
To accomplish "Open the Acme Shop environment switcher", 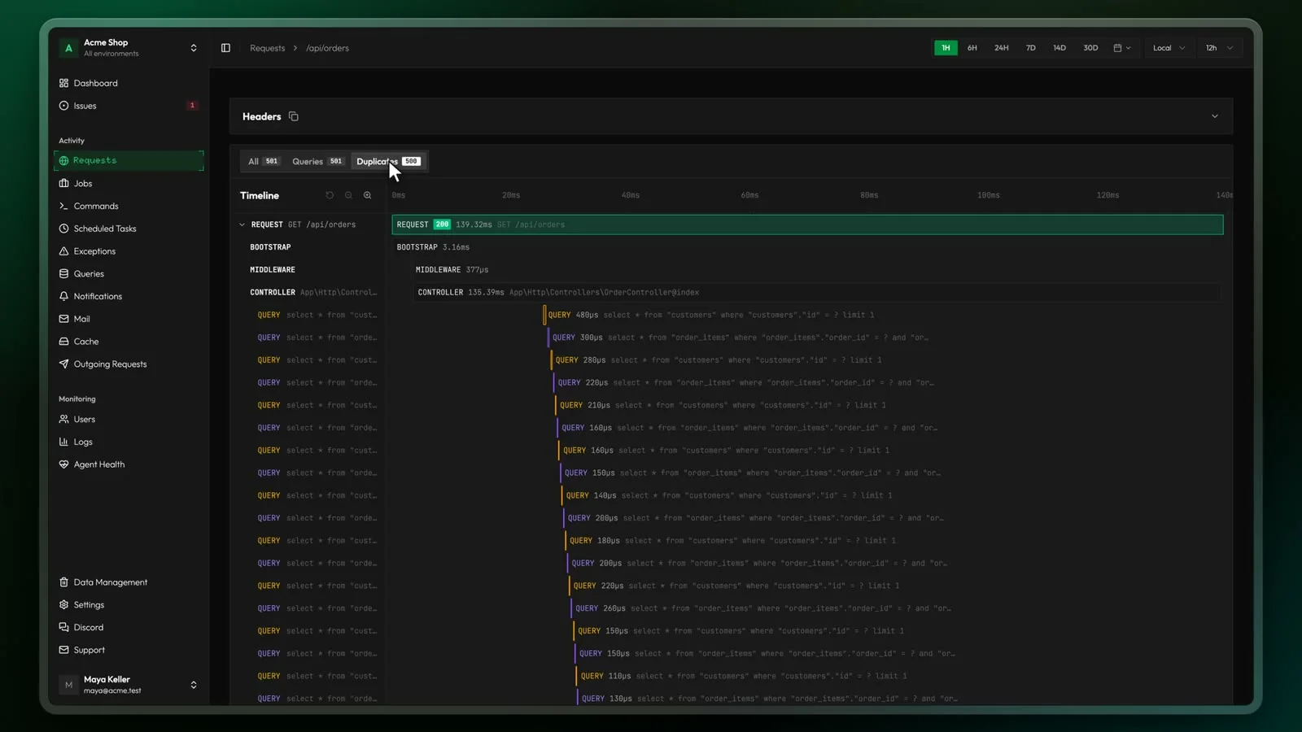I will point(129,48).
